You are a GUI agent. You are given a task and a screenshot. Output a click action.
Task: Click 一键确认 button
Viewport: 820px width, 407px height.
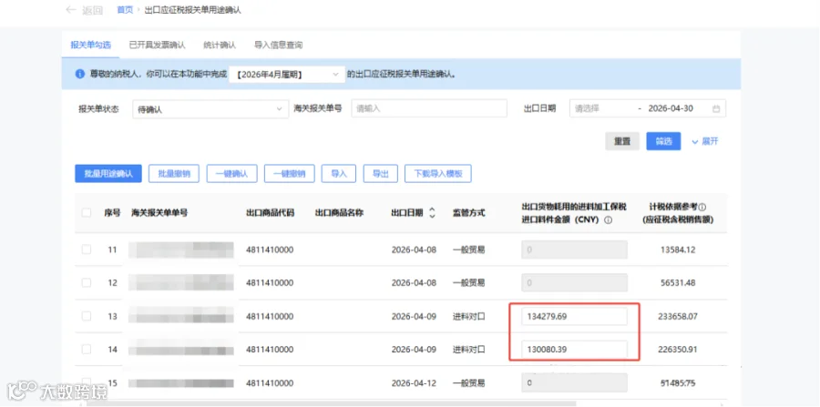pyautogui.click(x=231, y=174)
